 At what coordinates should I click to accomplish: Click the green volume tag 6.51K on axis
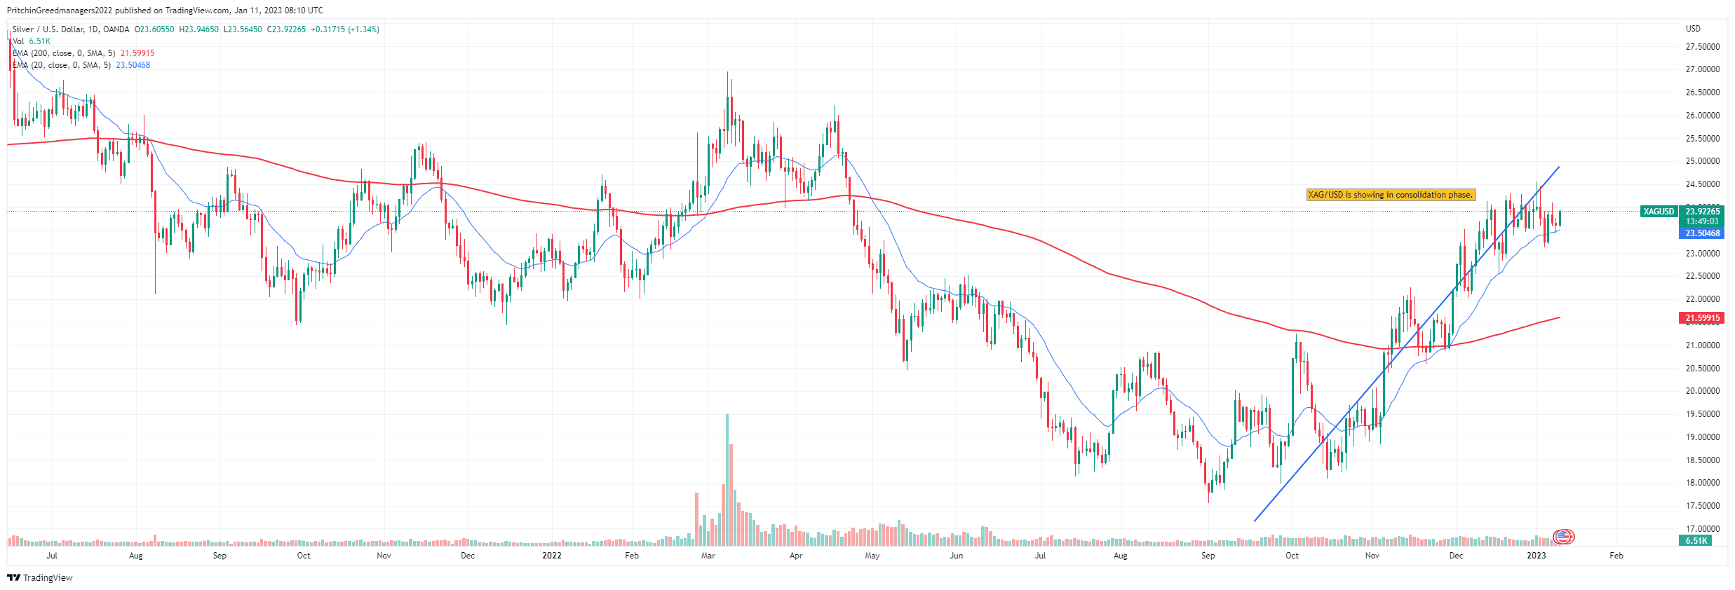(x=1696, y=541)
